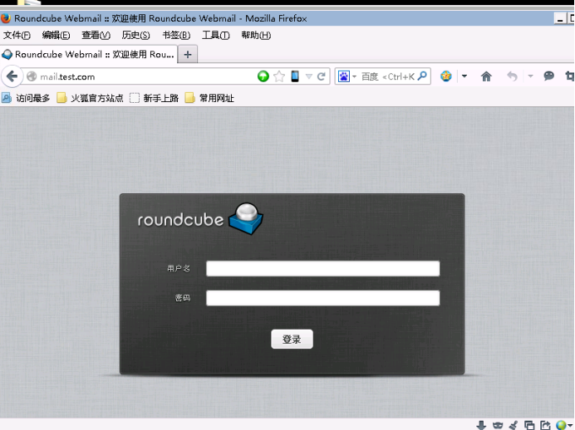
Task: Open search engine selector dropdown arrow
Action: (354, 76)
